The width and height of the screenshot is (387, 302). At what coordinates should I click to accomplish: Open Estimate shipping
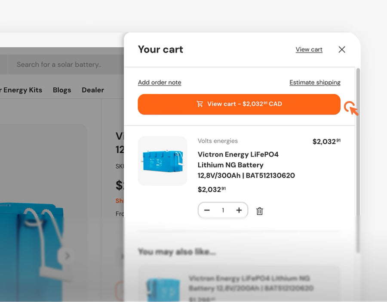315,82
